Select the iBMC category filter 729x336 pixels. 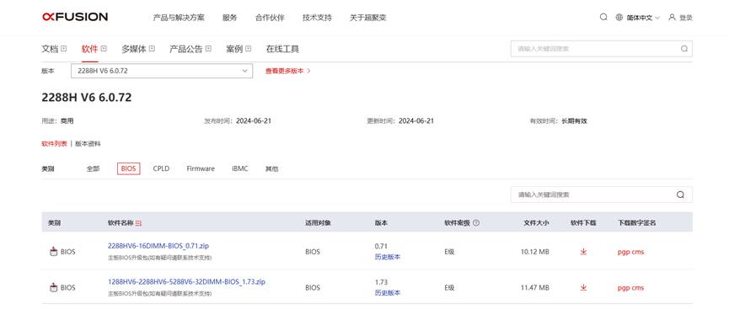pyautogui.click(x=240, y=168)
